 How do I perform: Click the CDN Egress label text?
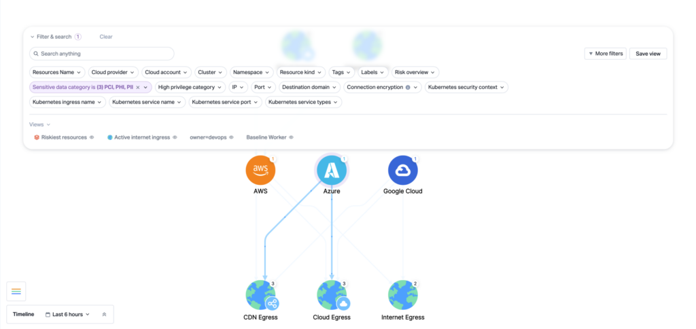260,317
